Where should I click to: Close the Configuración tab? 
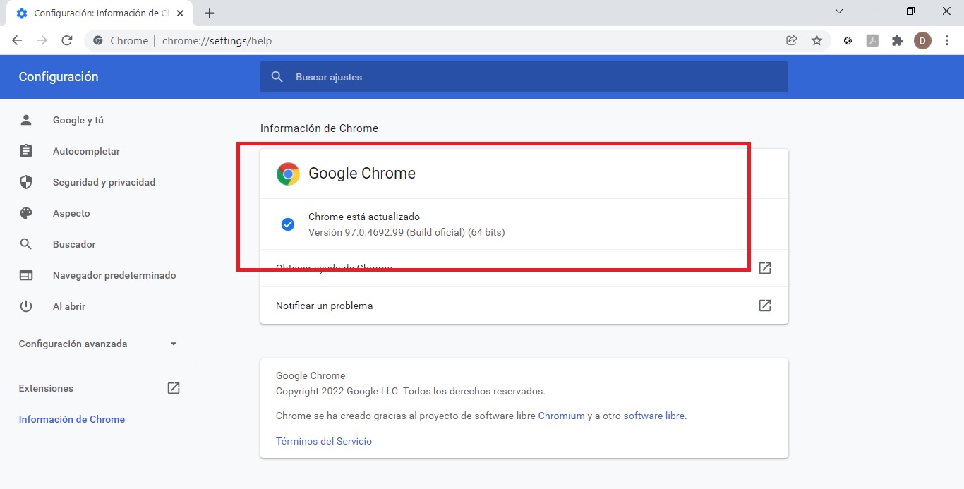180,13
